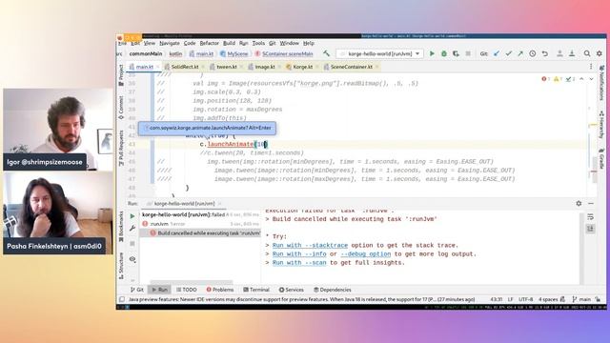This screenshot has width=610, height=343.
Task: Update project via blue Git arrow
Action: pos(497,53)
